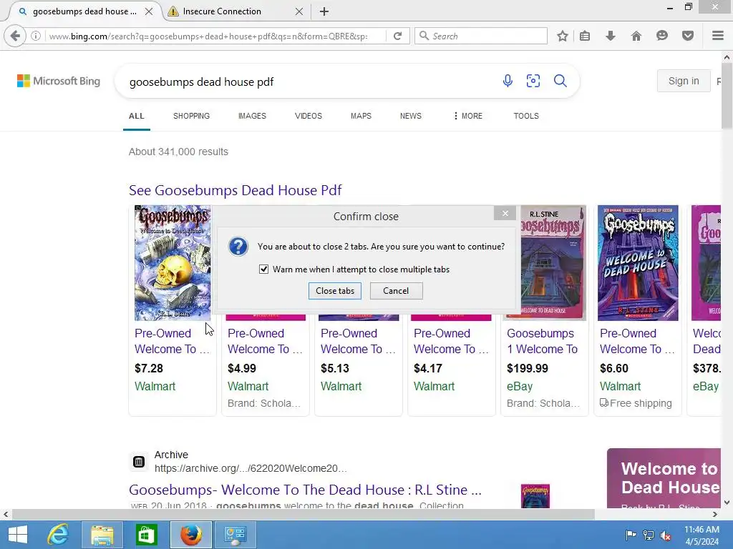Click the taskbar clock 11:46 AM
Image resolution: width=733 pixels, height=549 pixels.
click(x=702, y=530)
